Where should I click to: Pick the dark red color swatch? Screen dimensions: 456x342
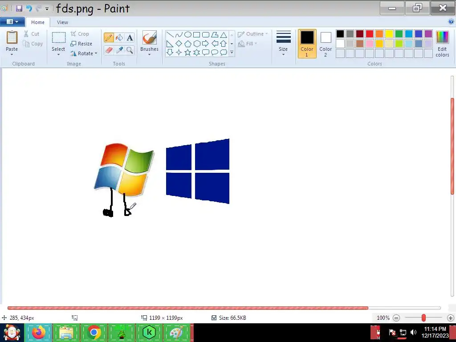pyautogui.click(x=360, y=34)
